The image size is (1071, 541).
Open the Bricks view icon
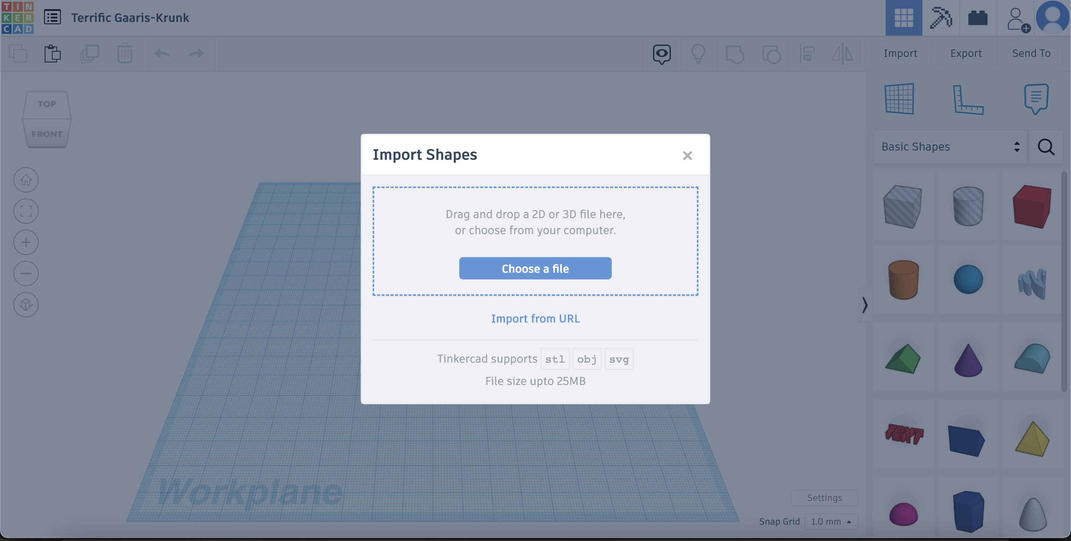977,17
